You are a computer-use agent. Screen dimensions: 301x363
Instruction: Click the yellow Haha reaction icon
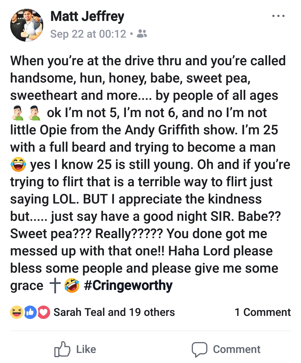click(x=17, y=312)
